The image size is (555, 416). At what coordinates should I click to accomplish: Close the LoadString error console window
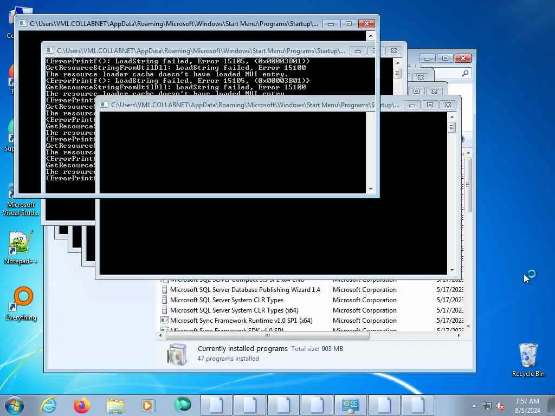[x=393, y=50]
